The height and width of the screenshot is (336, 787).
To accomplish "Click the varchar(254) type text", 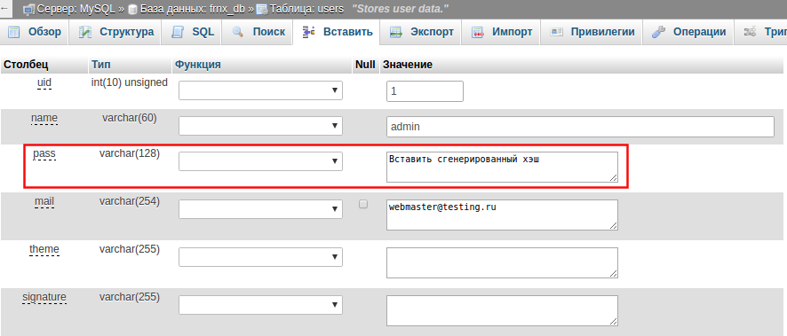I will coord(130,202).
